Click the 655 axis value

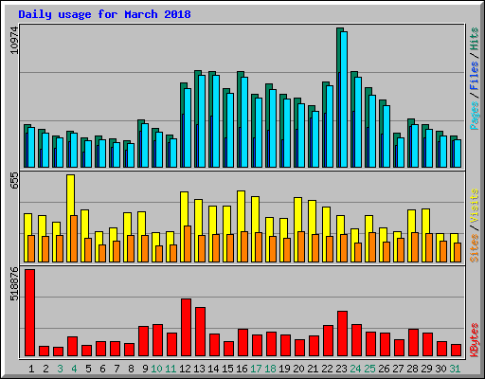[x=14, y=181]
